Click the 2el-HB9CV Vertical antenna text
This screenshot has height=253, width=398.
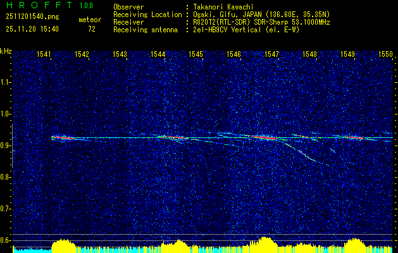tap(246, 30)
